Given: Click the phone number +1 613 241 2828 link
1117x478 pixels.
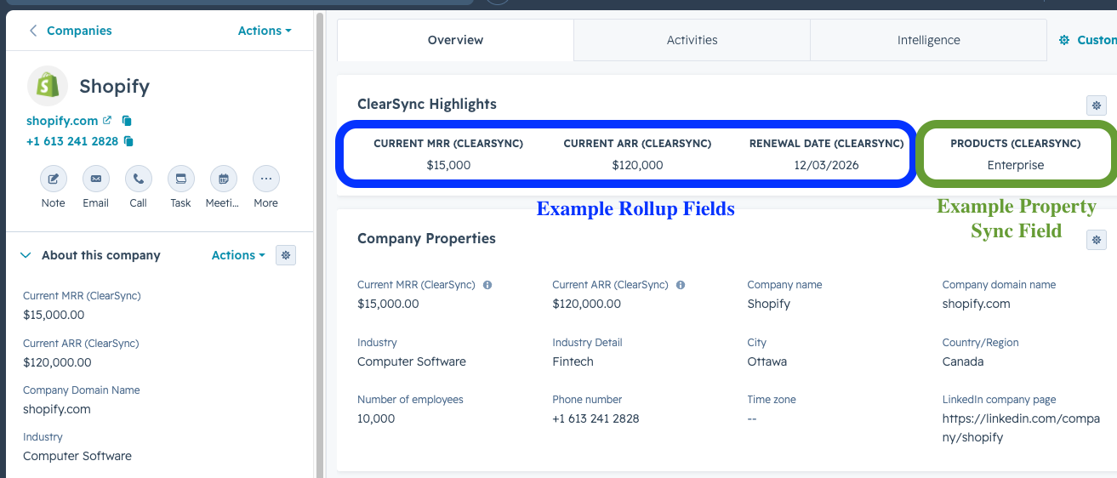Looking at the screenshot, I should coord(72,141).
